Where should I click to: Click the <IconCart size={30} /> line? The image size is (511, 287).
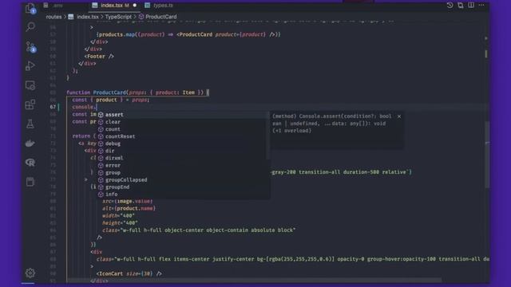pyautogui.click(x=129, y=273)
